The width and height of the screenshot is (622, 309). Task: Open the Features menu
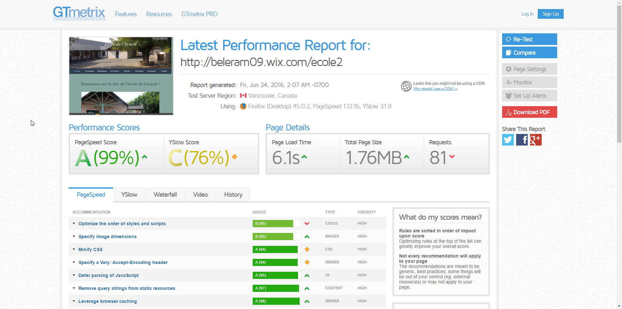[x=126, y=14]
